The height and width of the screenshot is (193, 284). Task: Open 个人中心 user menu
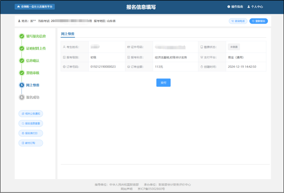click(x=255, y=7)
